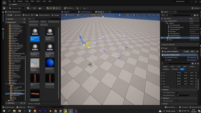Collapse the Rendering section in Details

(x=162, y=90)
